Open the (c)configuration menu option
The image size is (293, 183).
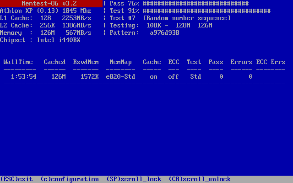pyautogui.click(x=70, y=179)
